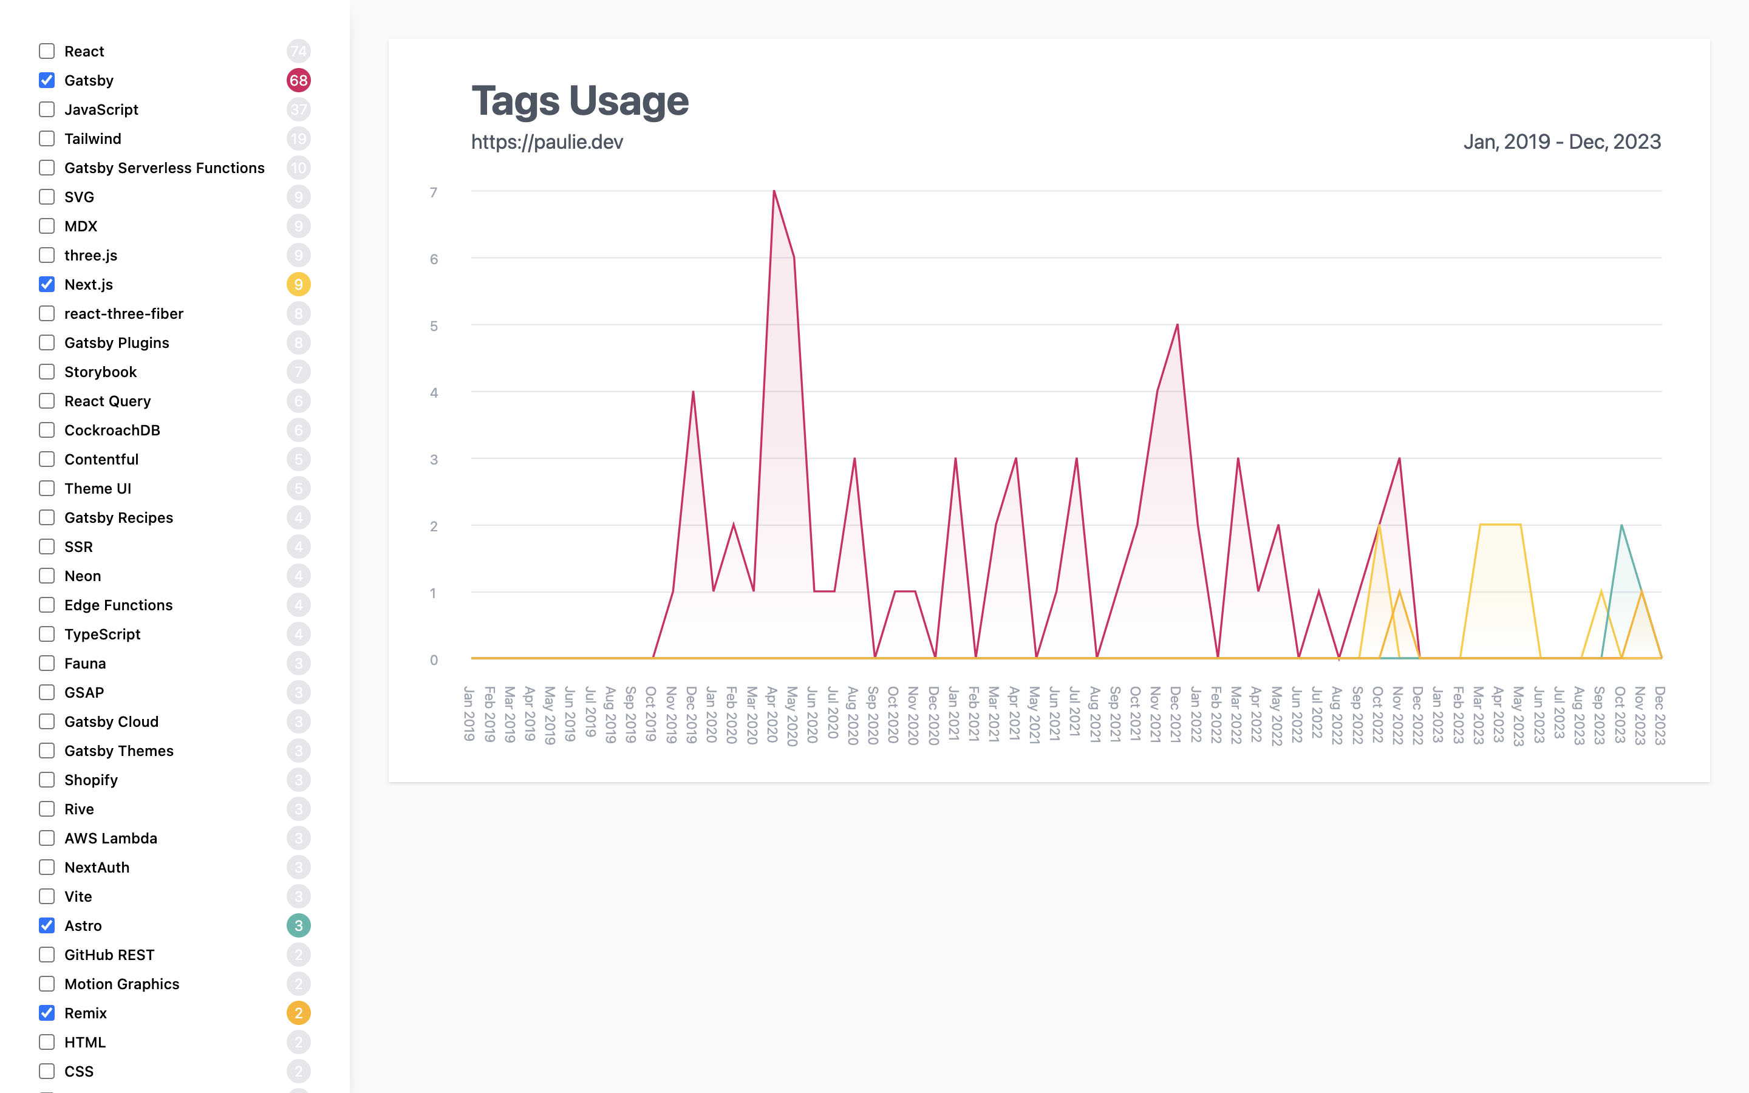
Task: Click the Gatsby Serverless Functions tag item
Action: point(164,168)
